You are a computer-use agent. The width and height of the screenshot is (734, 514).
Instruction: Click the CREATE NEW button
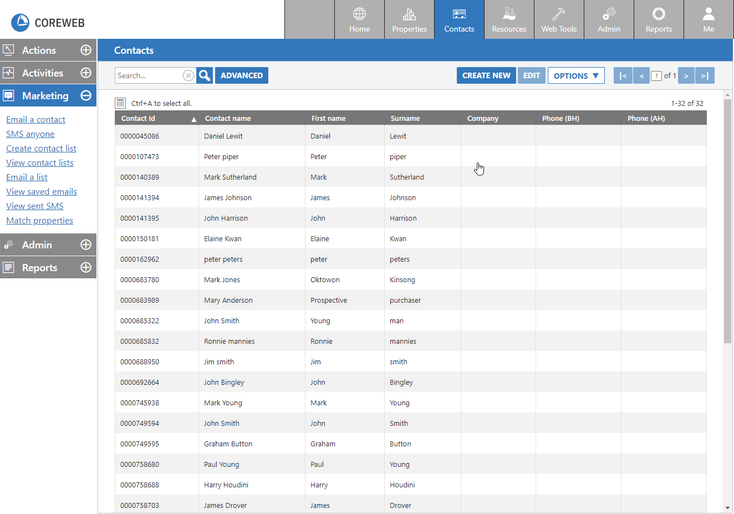486,75
